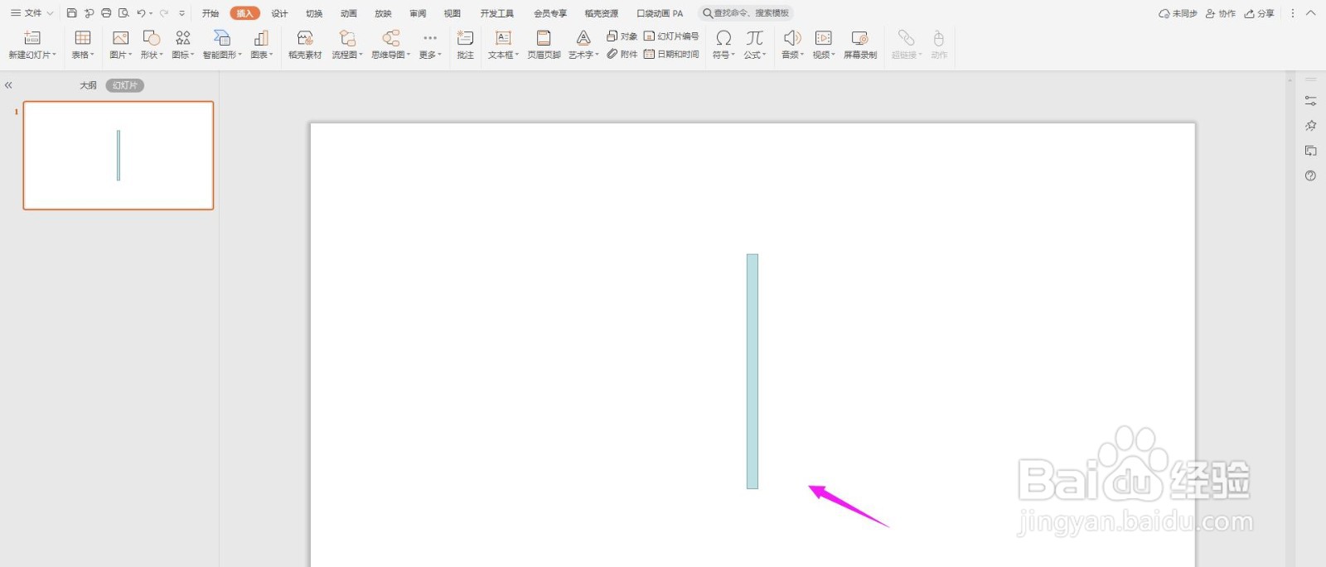Open the Home (开始) ribbon tab
The width and height of the screenshot is (1326, 567).
pyautogui.click(x=211, y=13)
